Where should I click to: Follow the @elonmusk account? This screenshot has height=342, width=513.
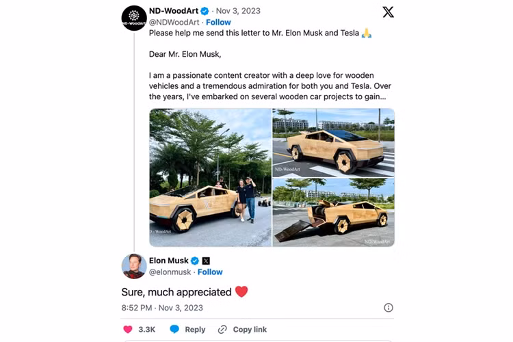[210, 272]
